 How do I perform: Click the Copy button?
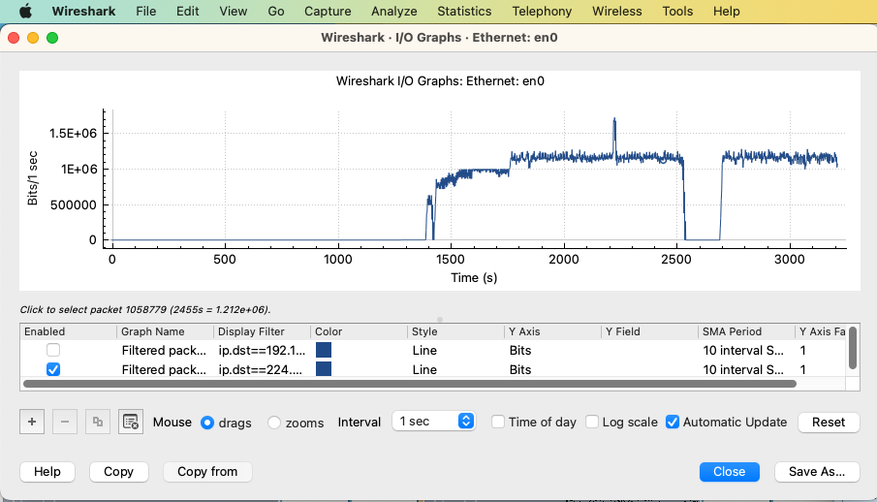coord(118,472)
